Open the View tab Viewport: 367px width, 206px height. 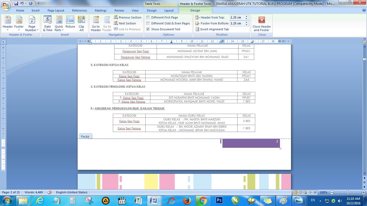pos(135,10)
